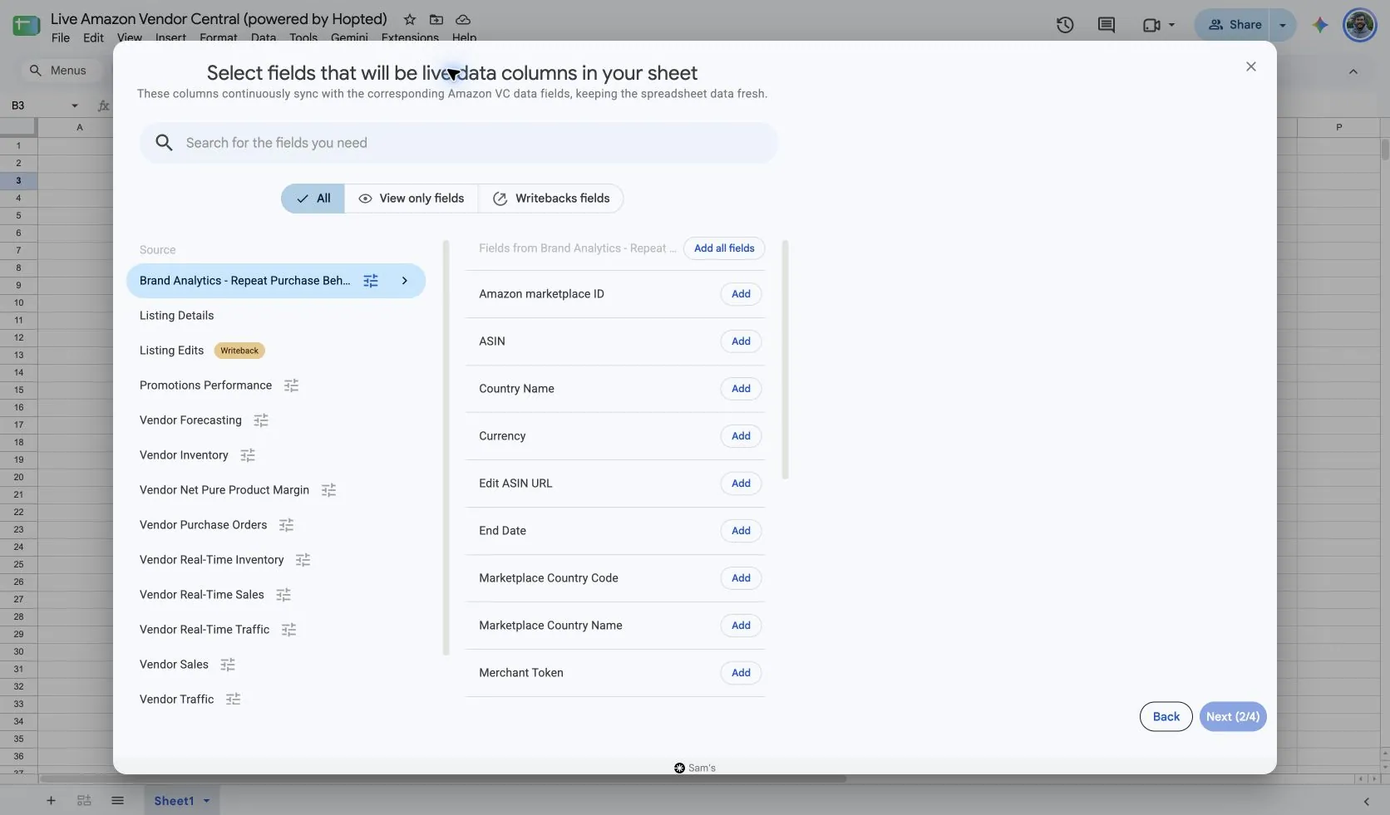Screen dimensions: 1390x815
Task: Add the Marketplace Country Code field
Action: [x=741, y=578]
